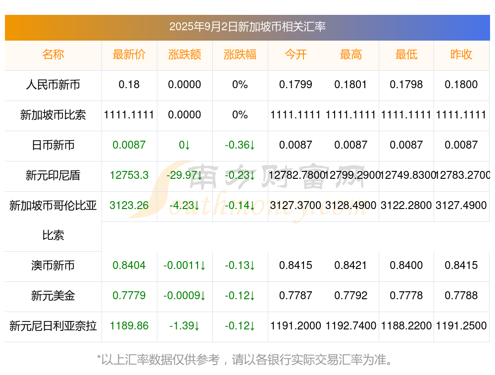Click green latest price 0.0087
This screenshot has width=495, height=375.
[129, 145]
